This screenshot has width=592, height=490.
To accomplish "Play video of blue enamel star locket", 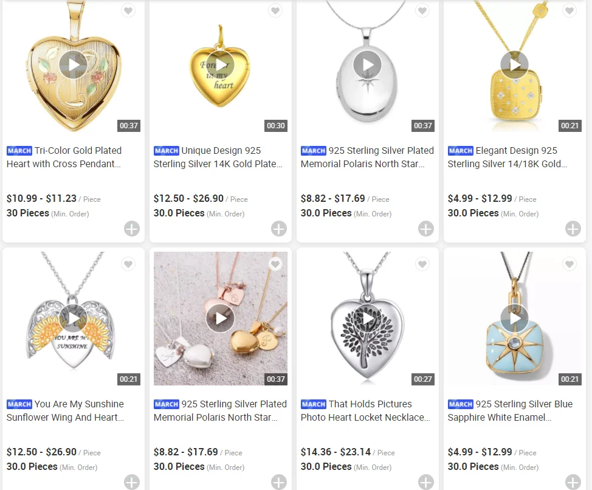I will tap(515, 318).
